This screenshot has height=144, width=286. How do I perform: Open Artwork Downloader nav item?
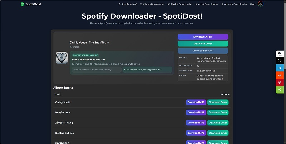234,4
